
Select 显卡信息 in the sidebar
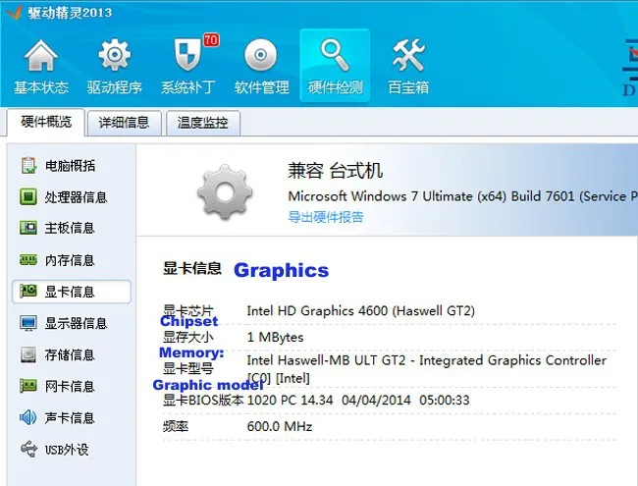tap(72, 292)
